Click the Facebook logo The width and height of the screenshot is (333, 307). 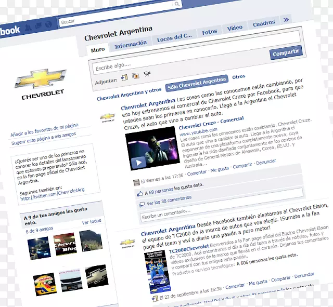[9, 31]
